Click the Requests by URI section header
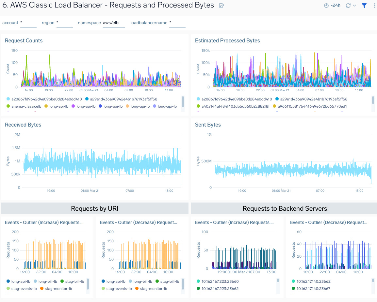This screenshot has height=302, width=377. point(94,208)
